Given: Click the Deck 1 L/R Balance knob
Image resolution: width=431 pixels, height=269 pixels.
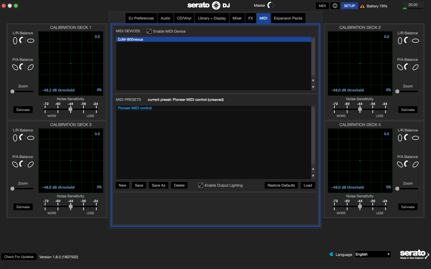Looking at the screenshot, I should [x=23, y=41].
